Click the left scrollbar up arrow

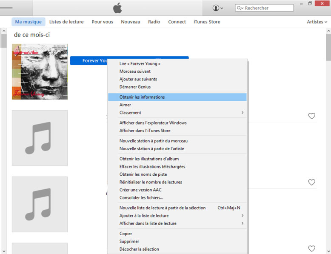coord(4,31)
